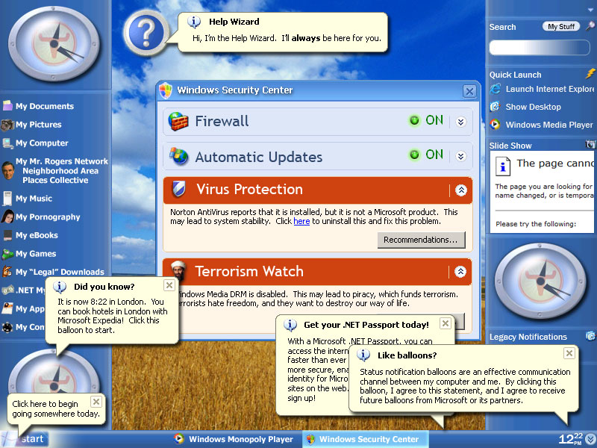The width and height of the screenshot is (597, 448).
Task: Expand the Firewall section chevron
Action: coord(460,122)
